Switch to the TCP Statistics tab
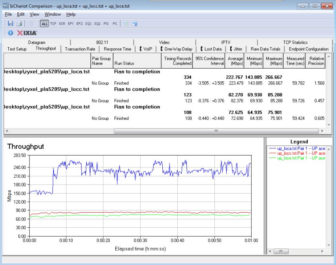Screen dimensions: 336x265 (295, 42)
